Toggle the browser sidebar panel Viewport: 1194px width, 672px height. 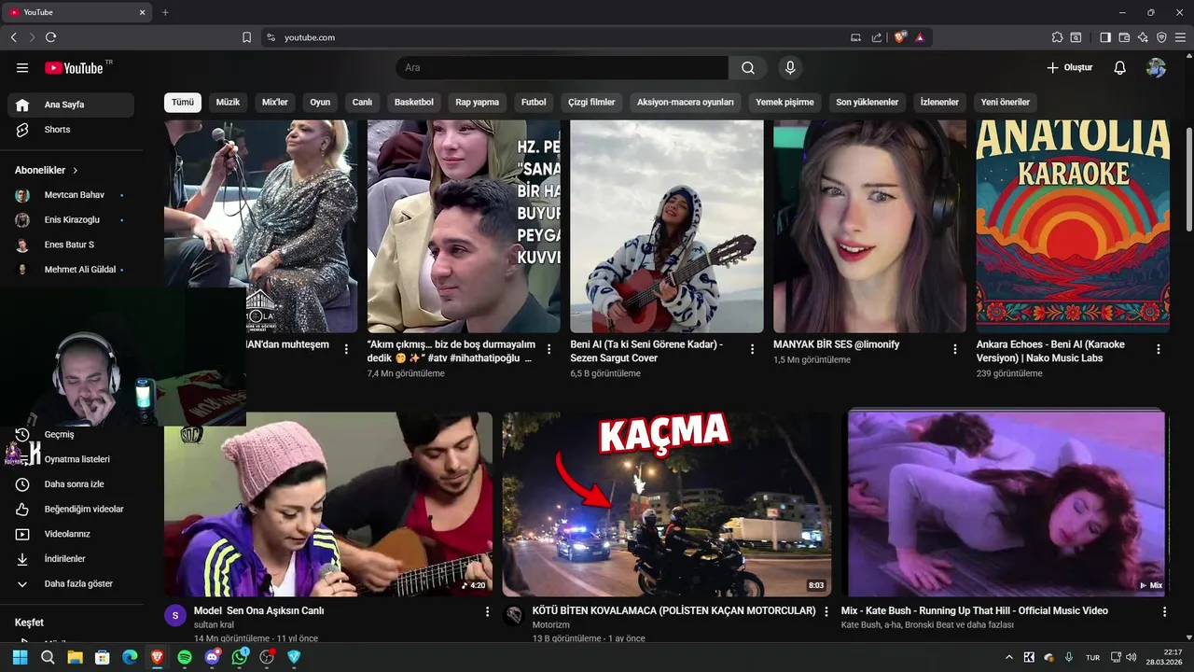pyautogui.click(x=1105, y=37)
